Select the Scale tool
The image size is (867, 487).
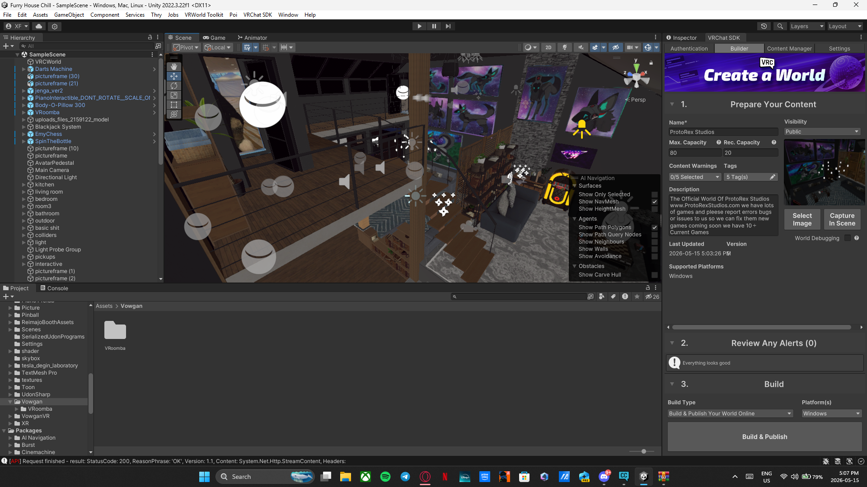[174, 95]
